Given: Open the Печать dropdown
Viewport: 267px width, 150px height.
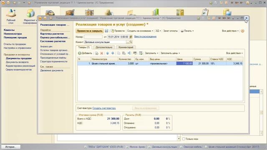Looking at the screenshot, I should 187,31.
